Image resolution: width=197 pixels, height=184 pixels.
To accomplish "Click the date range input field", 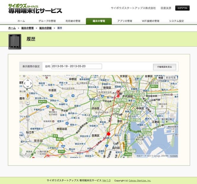I will 77,66.
